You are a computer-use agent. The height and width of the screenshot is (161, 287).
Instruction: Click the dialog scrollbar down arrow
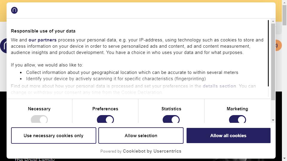[273, 120]
